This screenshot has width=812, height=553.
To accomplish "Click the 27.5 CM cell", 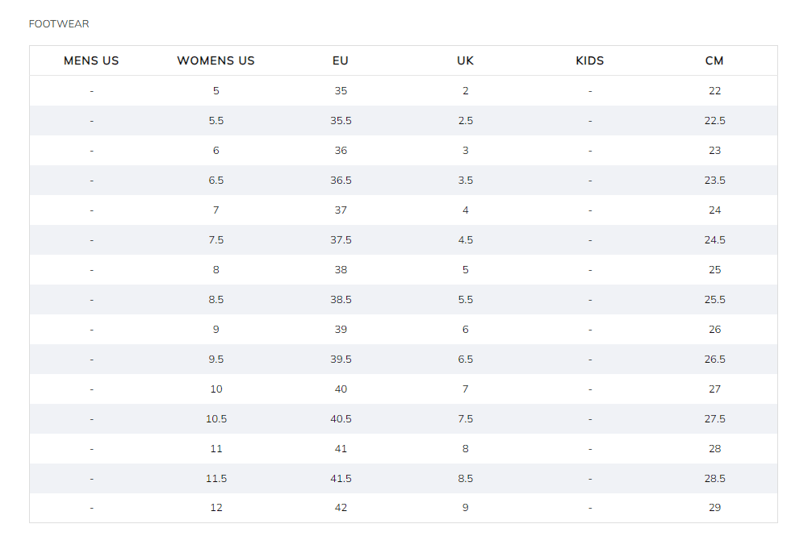I will pyautogui.click(x=714, y=419).
